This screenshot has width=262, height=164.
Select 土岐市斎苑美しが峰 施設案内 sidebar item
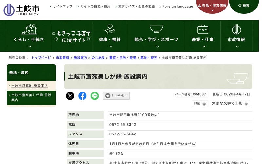(31, 97)
